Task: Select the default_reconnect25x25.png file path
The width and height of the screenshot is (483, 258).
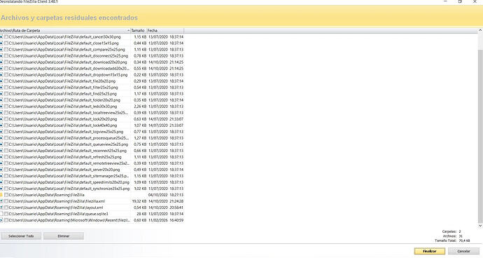Action: point(68,151)
